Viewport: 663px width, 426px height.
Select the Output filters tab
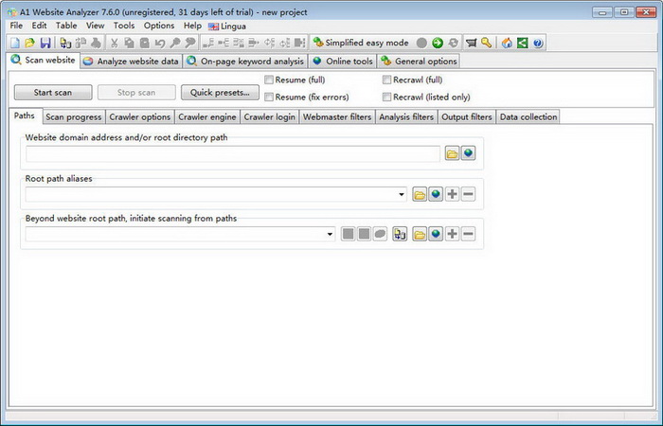(467, 117)
